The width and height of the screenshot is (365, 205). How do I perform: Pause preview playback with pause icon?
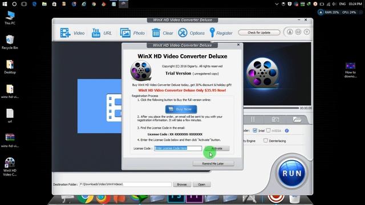click(253, 120)
